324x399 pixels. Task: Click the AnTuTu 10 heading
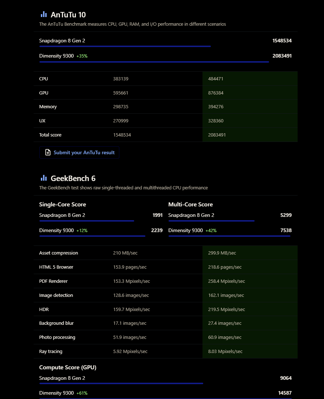pos(68,15)
